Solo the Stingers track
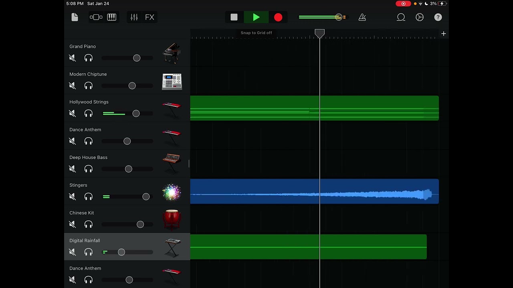This screenshot has width=513, height=288. [89, 197]
